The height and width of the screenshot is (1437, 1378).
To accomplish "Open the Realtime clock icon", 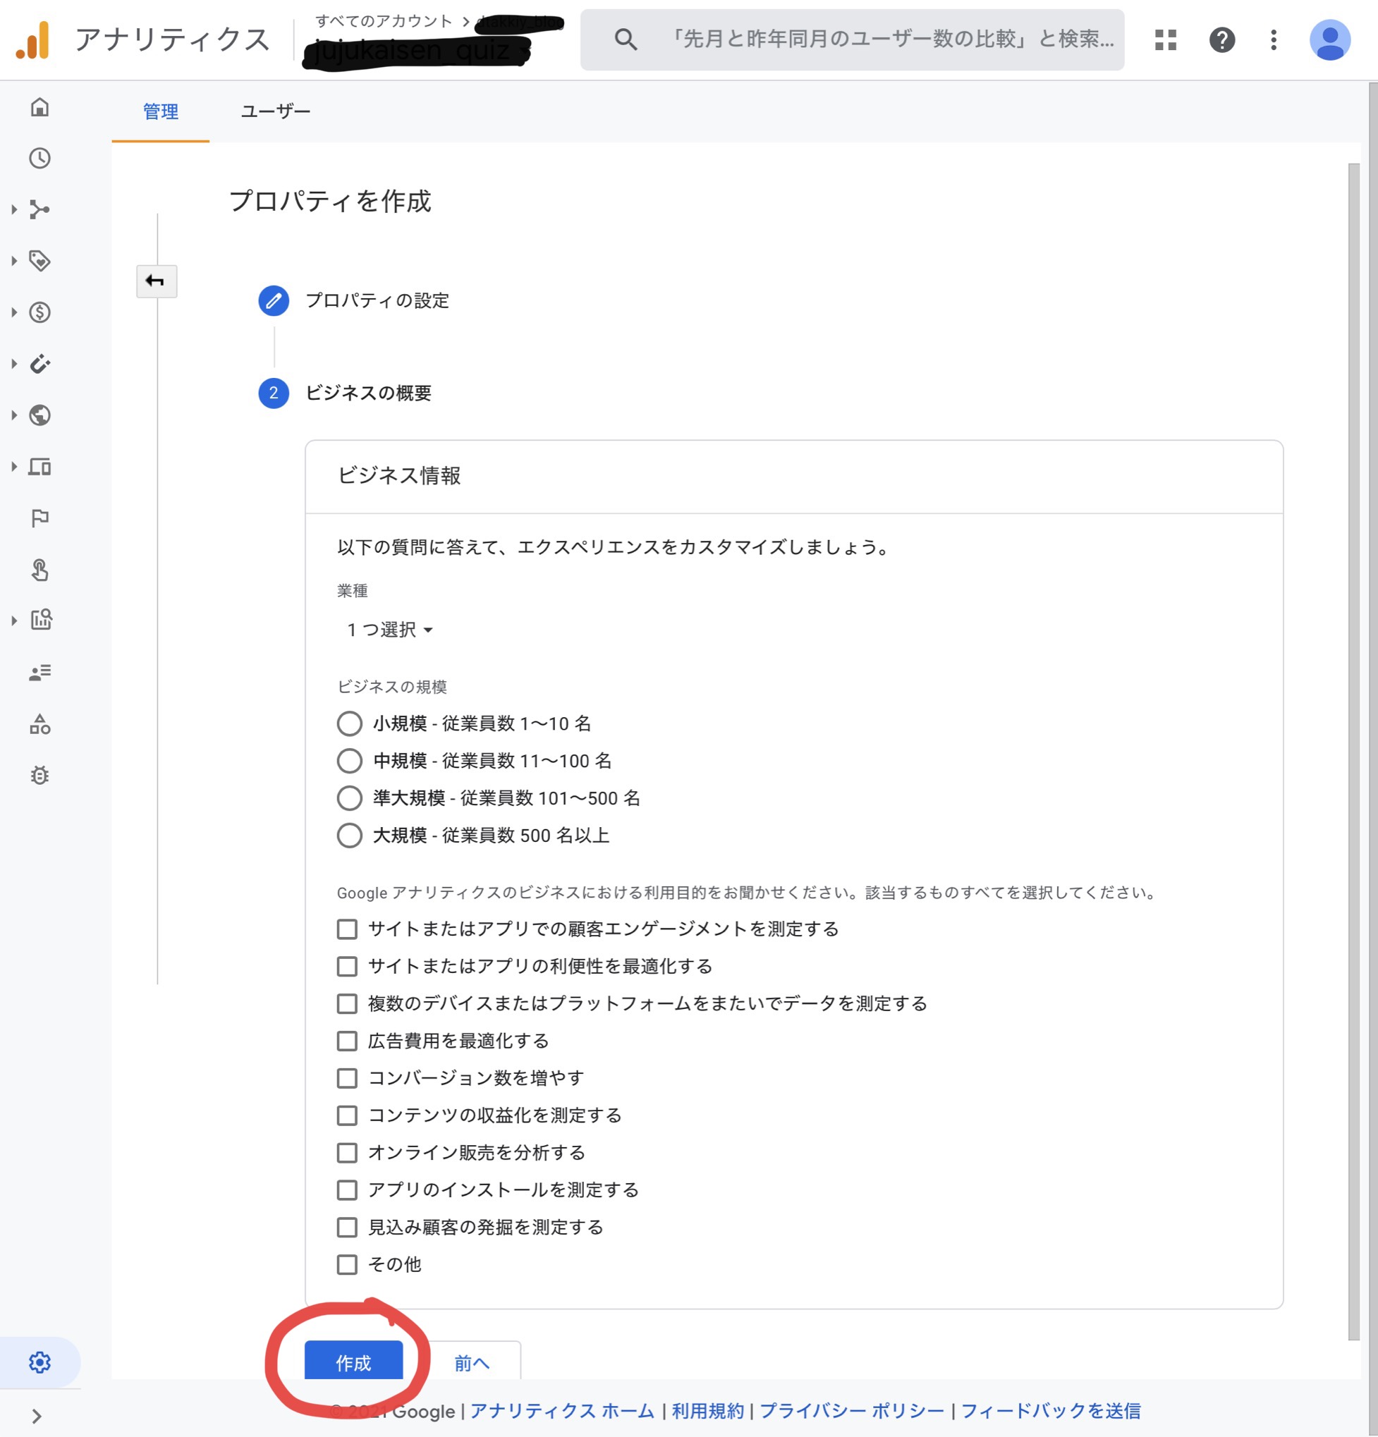I will 39,159.
